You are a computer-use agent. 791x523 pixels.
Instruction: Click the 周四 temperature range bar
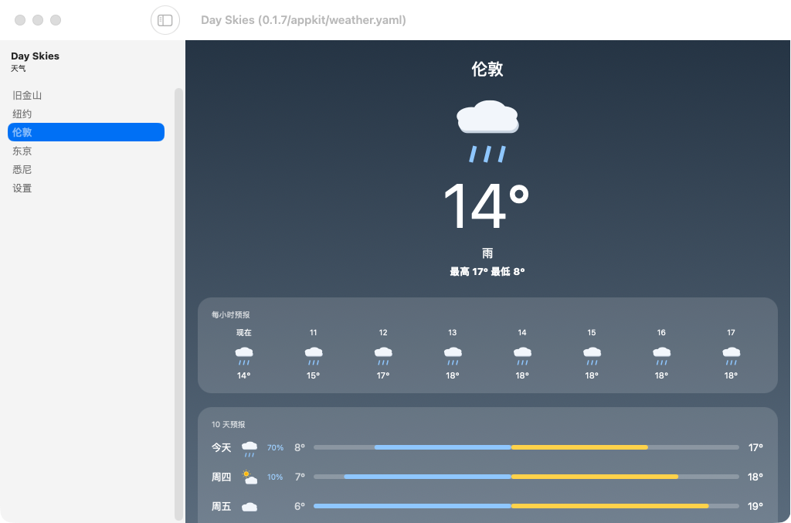click(x=526, y=477)
